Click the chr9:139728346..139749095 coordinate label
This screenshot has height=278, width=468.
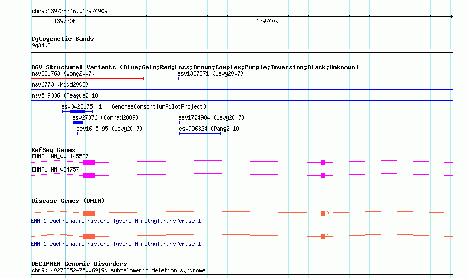[x=71, y=11]
